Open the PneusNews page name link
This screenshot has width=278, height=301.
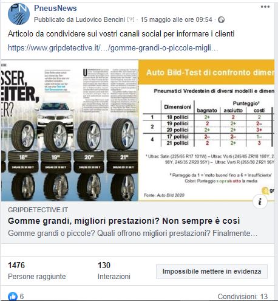55,8
